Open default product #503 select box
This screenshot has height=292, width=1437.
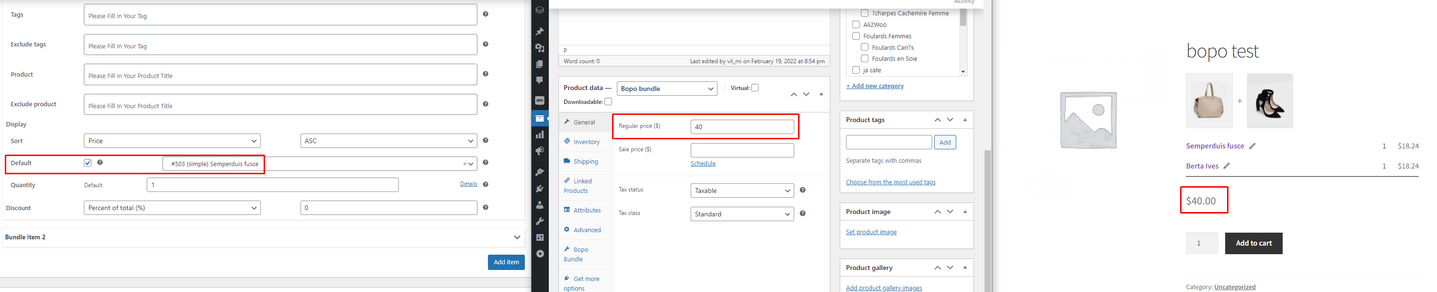(x=320, y=164)
